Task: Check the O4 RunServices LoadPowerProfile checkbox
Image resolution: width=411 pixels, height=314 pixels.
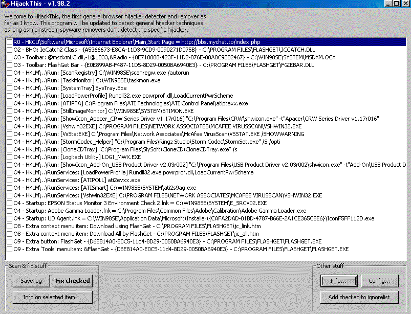Action: click(9, 172)
